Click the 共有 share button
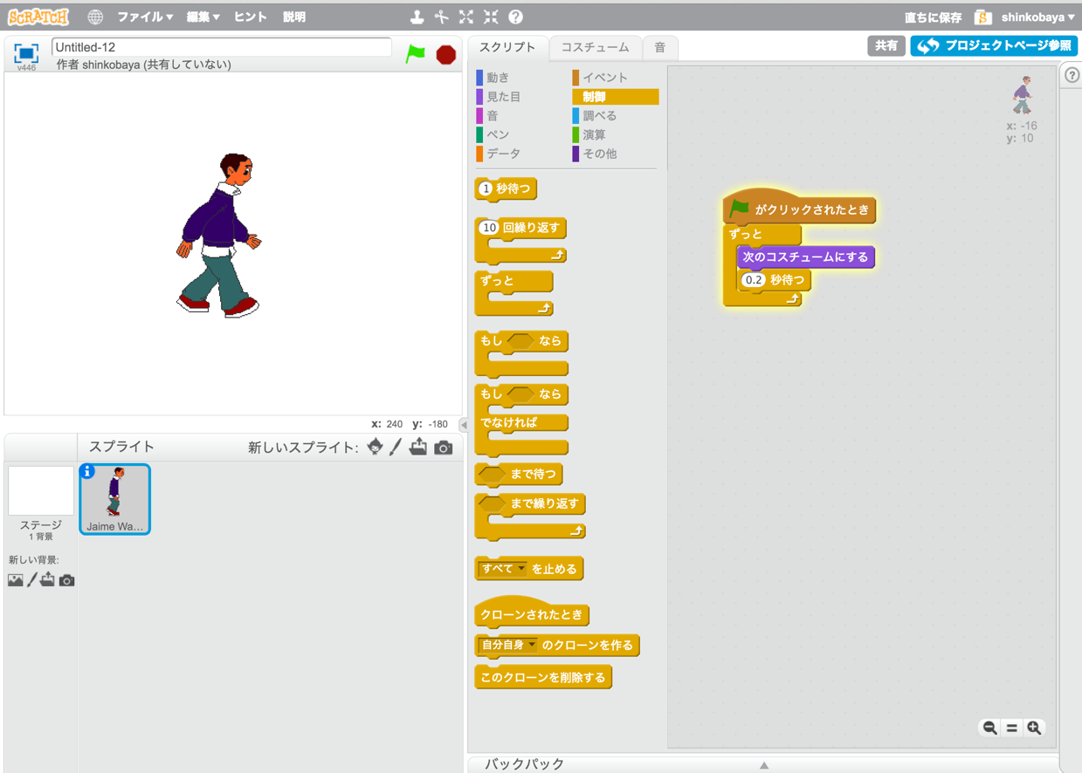 click(x=886, y=45)
